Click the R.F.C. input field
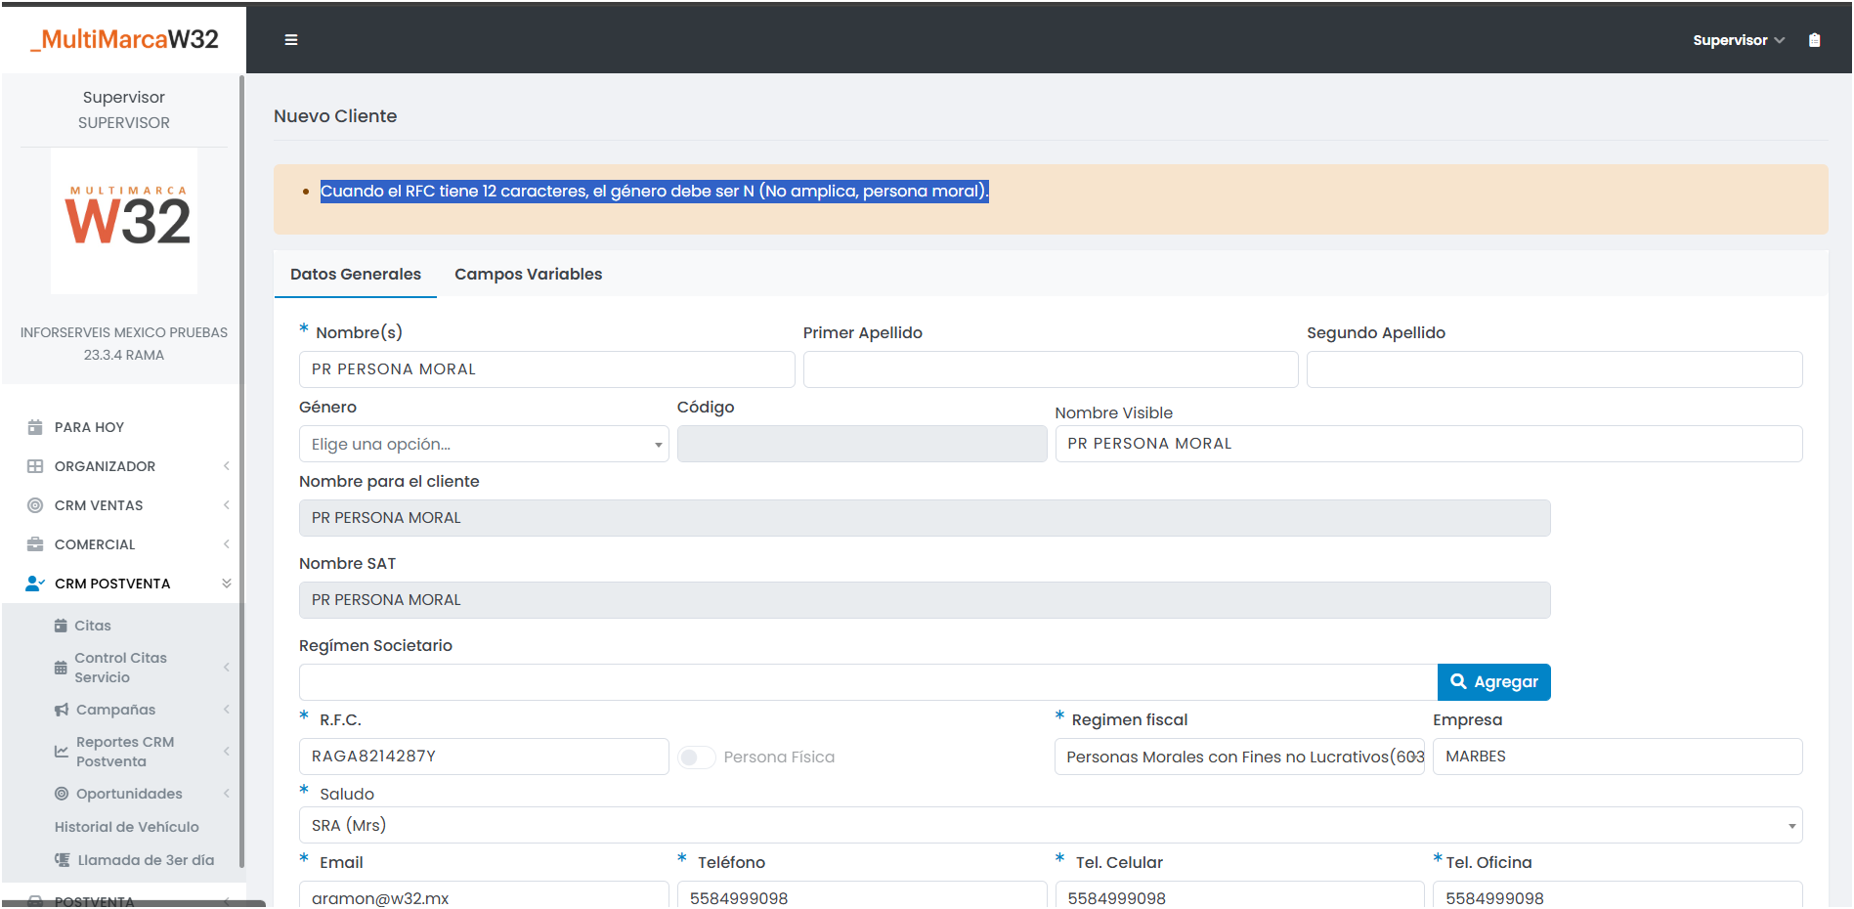 click(x=483, y=757)
